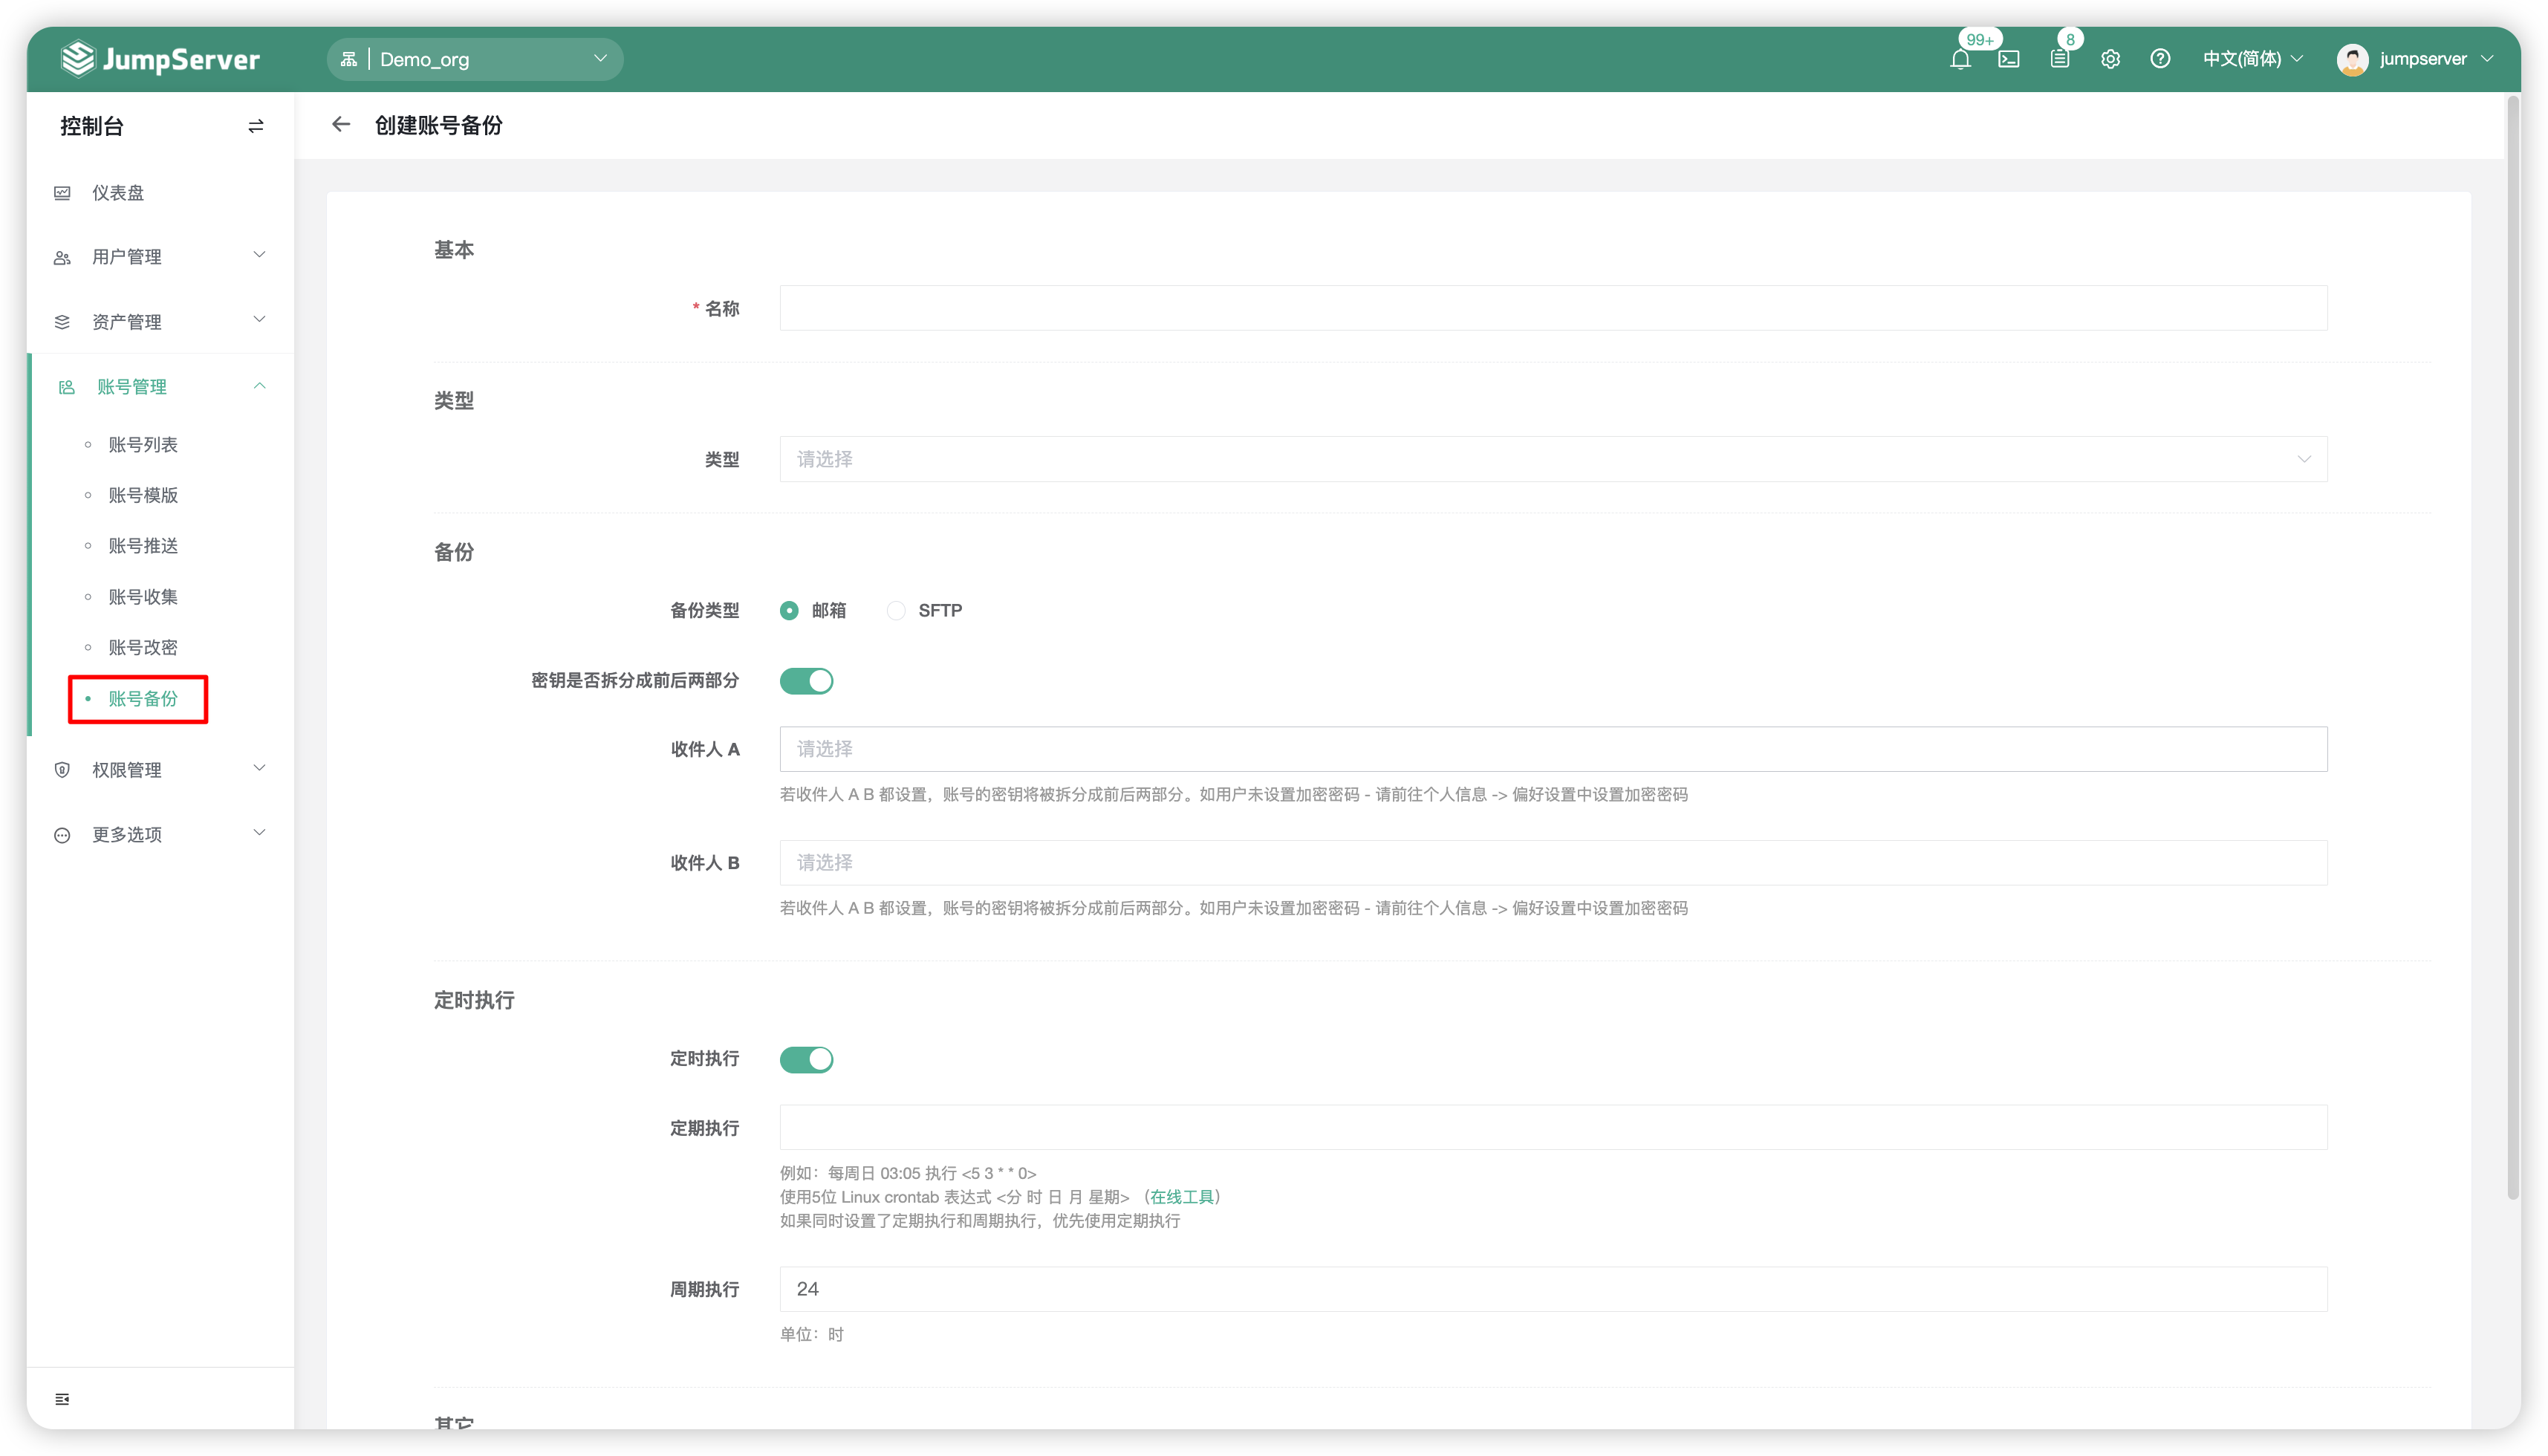The width and height of the screenshot is (2548, 1456).
Task: Click the switch view icon beside 控制台
Action: click(x=256, y=126)
